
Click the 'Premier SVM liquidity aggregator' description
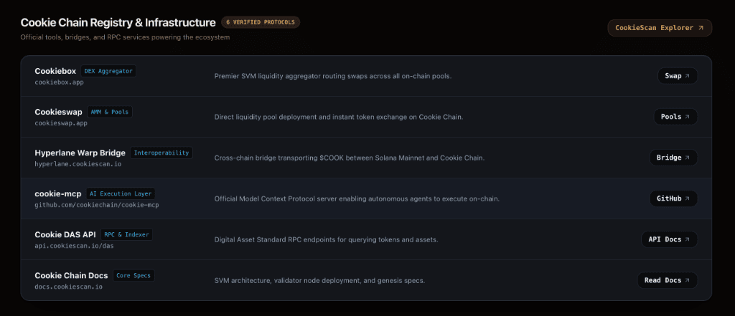pyautogui.click(x=333, y=76)
